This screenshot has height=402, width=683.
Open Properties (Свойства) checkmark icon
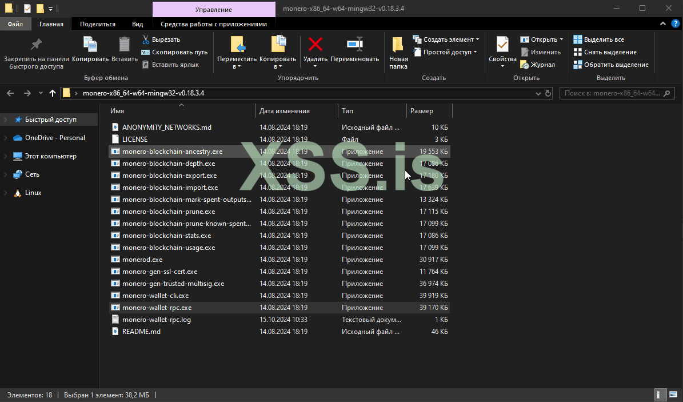tap(502, 44)
